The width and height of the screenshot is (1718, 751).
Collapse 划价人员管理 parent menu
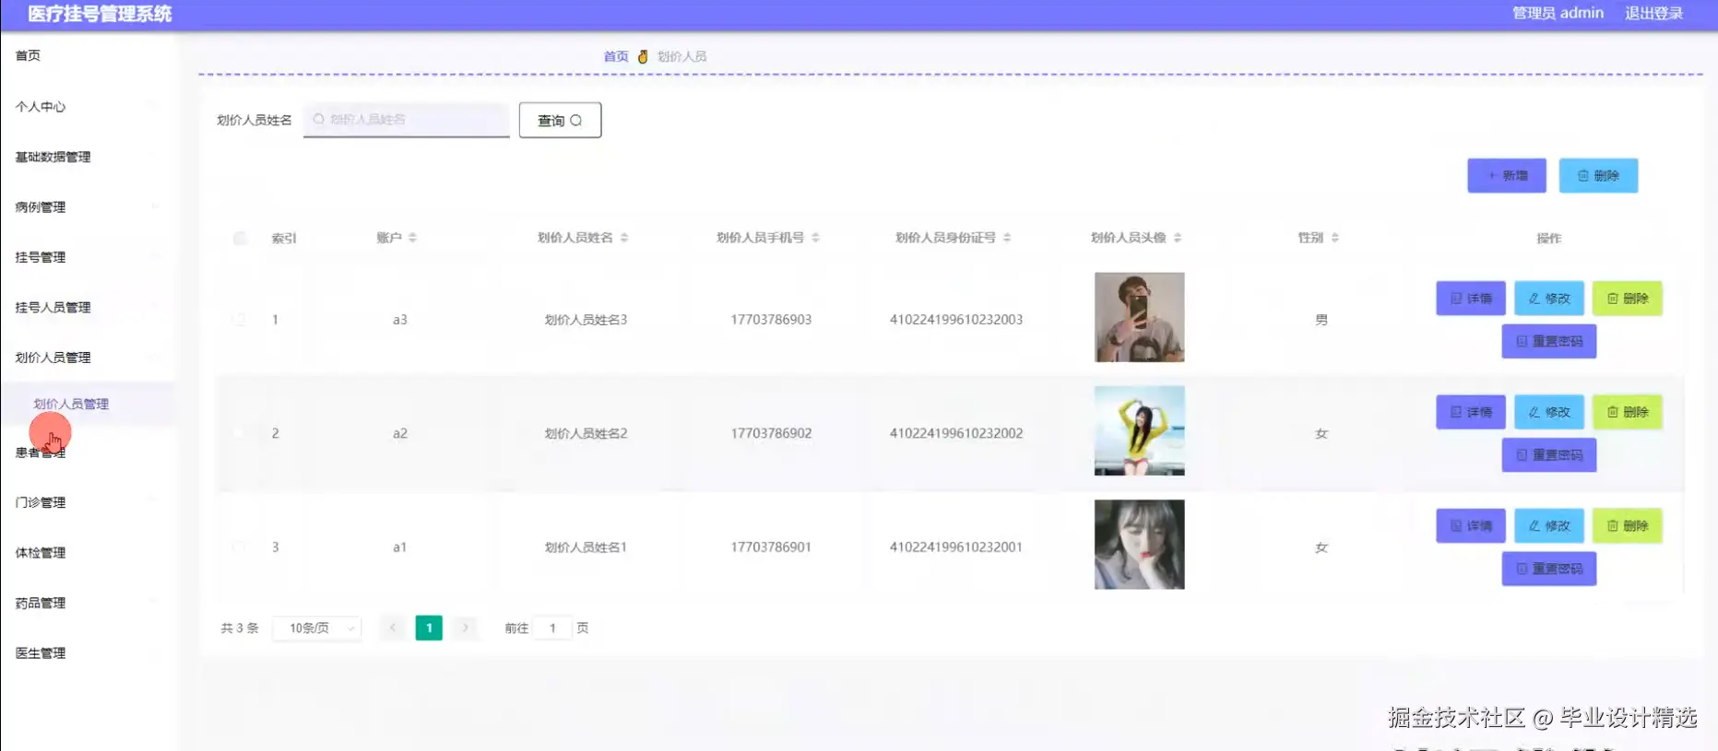pyautogui.click(x=88, y=358)
